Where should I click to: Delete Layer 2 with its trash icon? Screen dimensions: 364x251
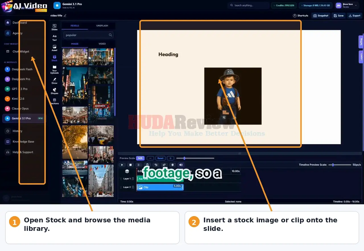point(133,187)
